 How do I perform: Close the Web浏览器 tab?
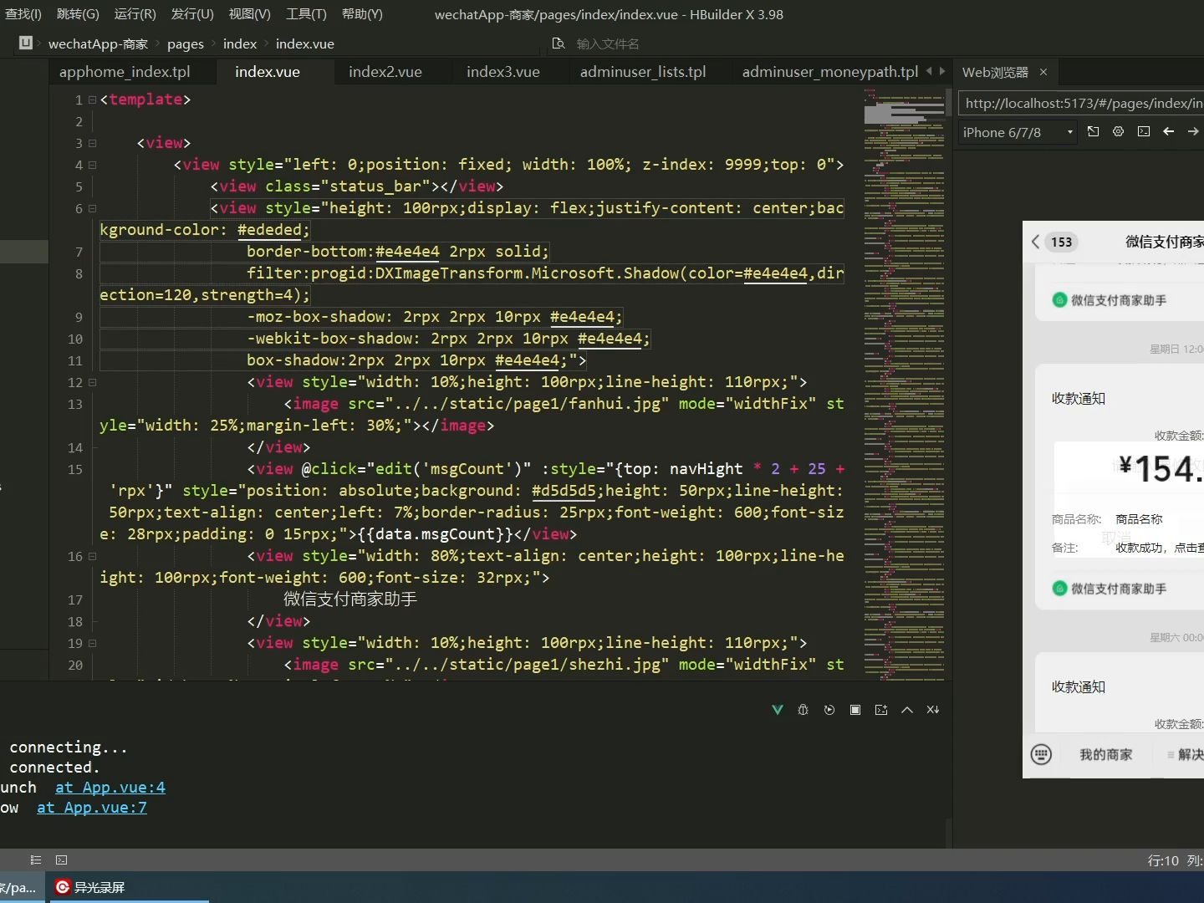click(1043, 72)
